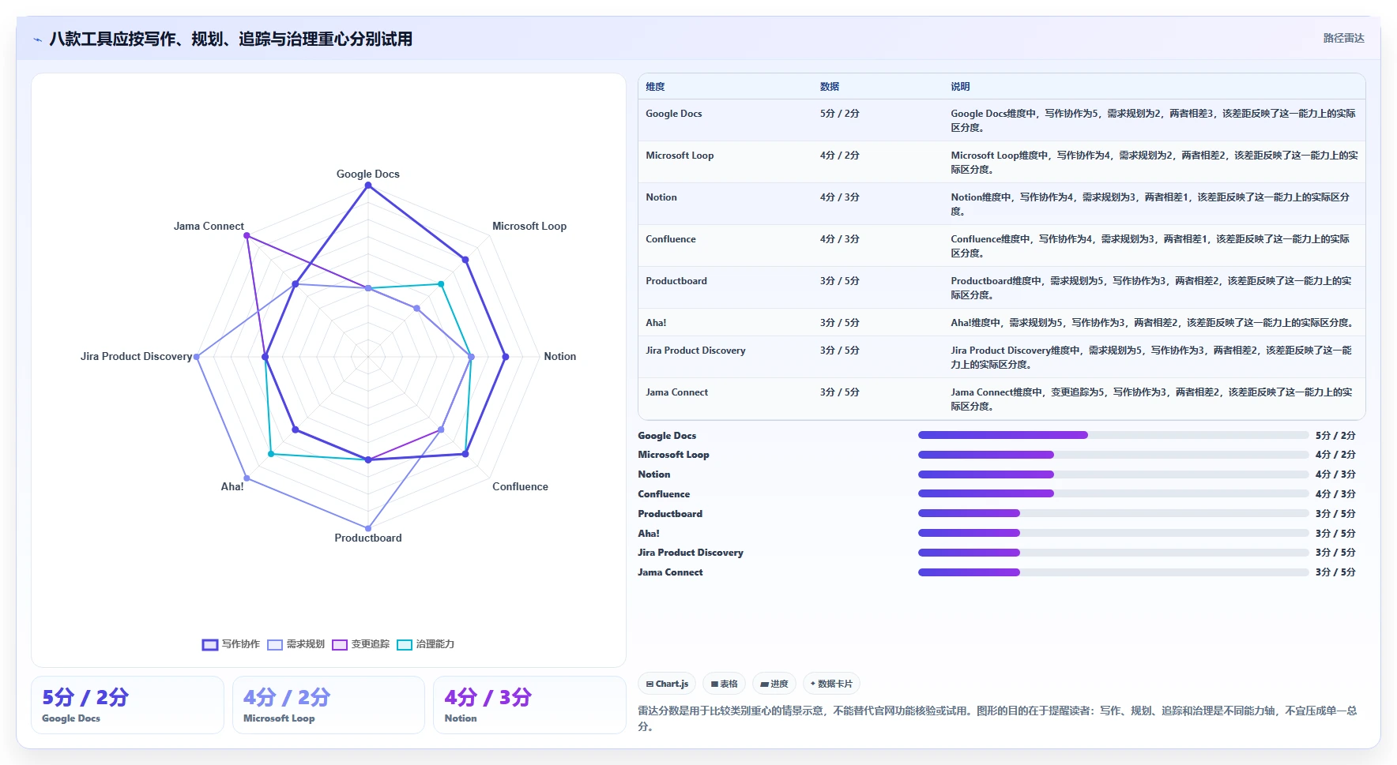Viewport: 1397px width, 765px height.
Task: Click the Jira Product Discovery radar axis label
Action: tap(136, 356)
